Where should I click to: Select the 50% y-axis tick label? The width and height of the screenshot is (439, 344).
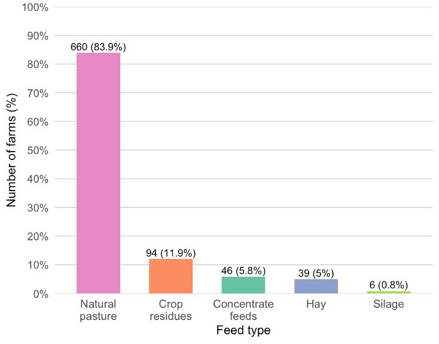click(x=38, y=150)
